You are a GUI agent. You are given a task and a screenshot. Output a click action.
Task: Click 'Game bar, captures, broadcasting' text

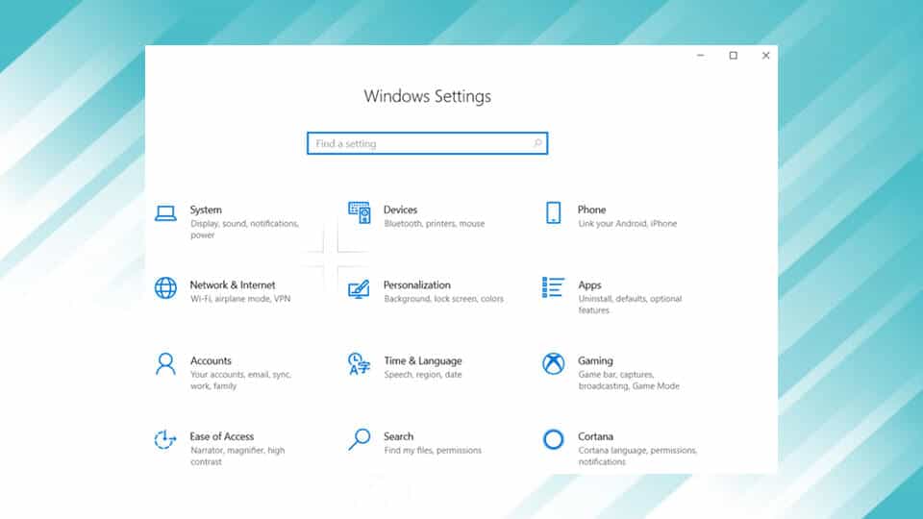tap(629, 381)
